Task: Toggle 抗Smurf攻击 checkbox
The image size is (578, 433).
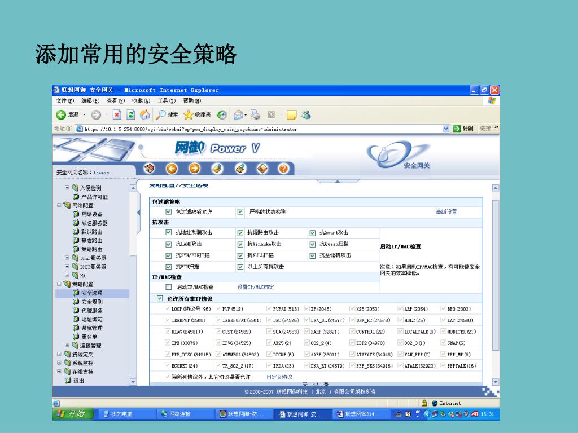Action: (x=313, y=233)
